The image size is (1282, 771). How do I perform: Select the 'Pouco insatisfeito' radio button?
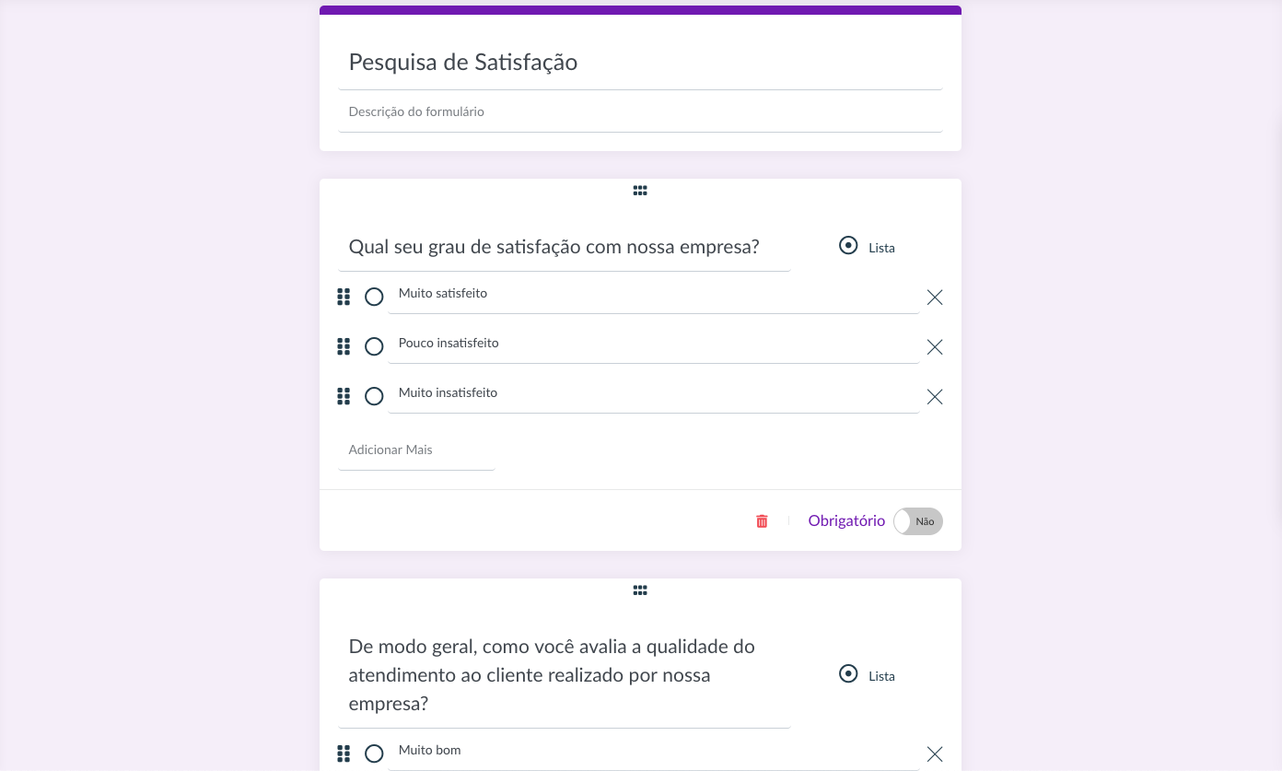click(x=374, y=346)
